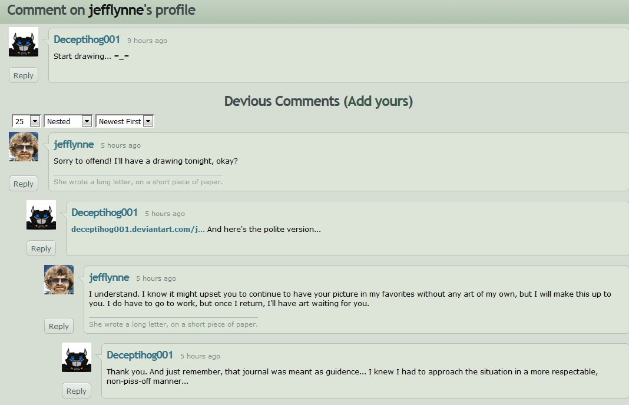Click the 'Start drawing... =_=' comment text

tap(91, 56)
